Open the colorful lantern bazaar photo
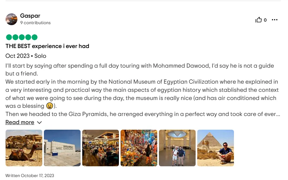 click(139, 148)
